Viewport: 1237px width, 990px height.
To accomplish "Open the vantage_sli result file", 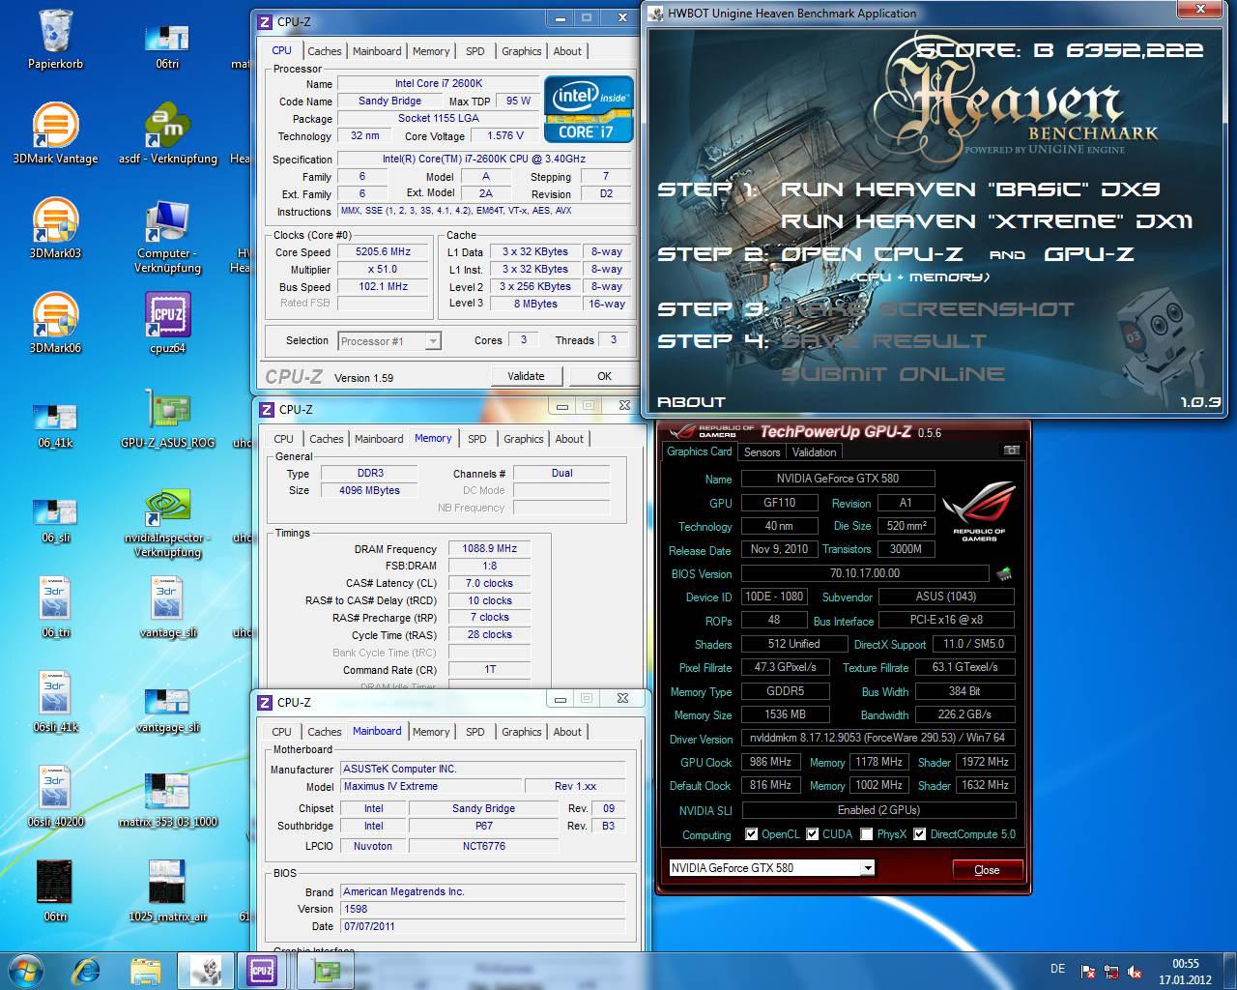I will 167,607.
